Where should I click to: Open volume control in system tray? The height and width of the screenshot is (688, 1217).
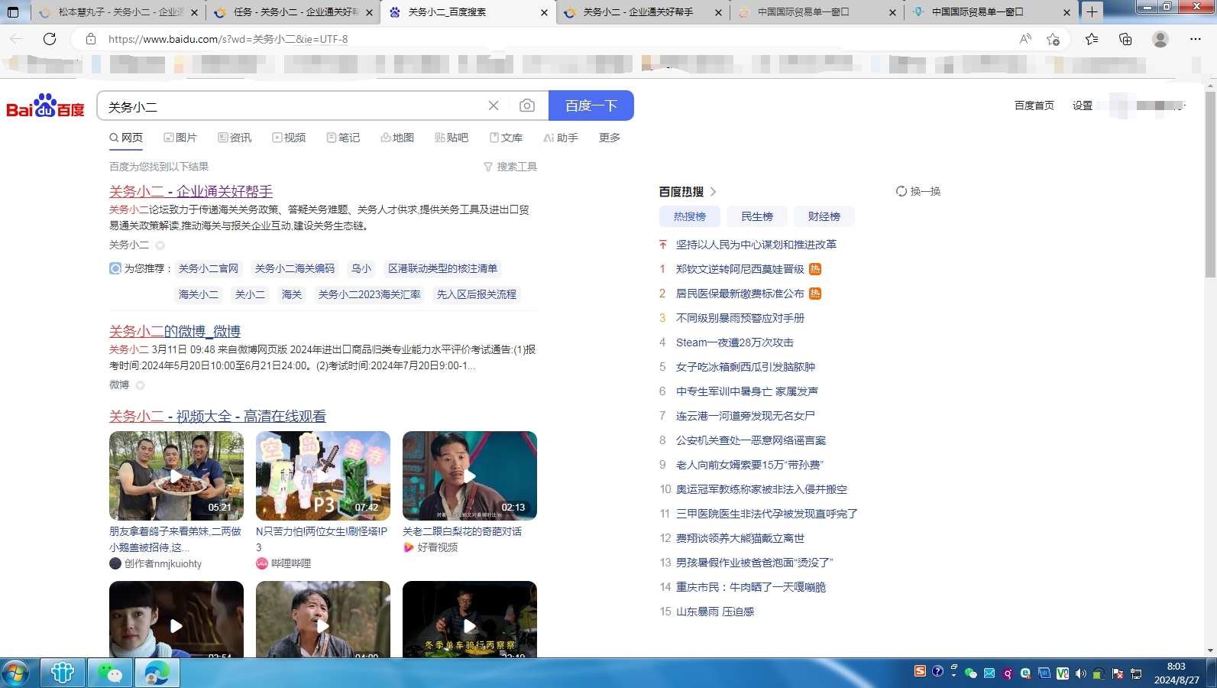[1080, 673]
